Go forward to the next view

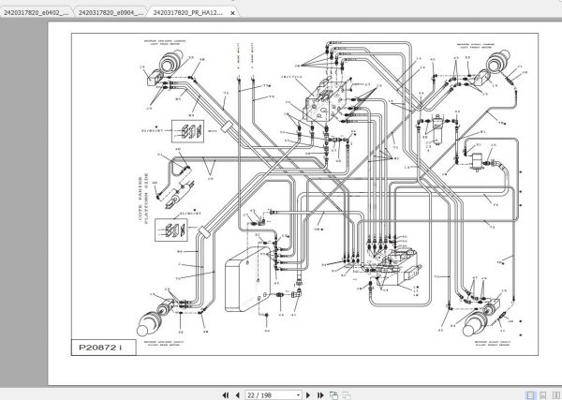click(347, 395)
